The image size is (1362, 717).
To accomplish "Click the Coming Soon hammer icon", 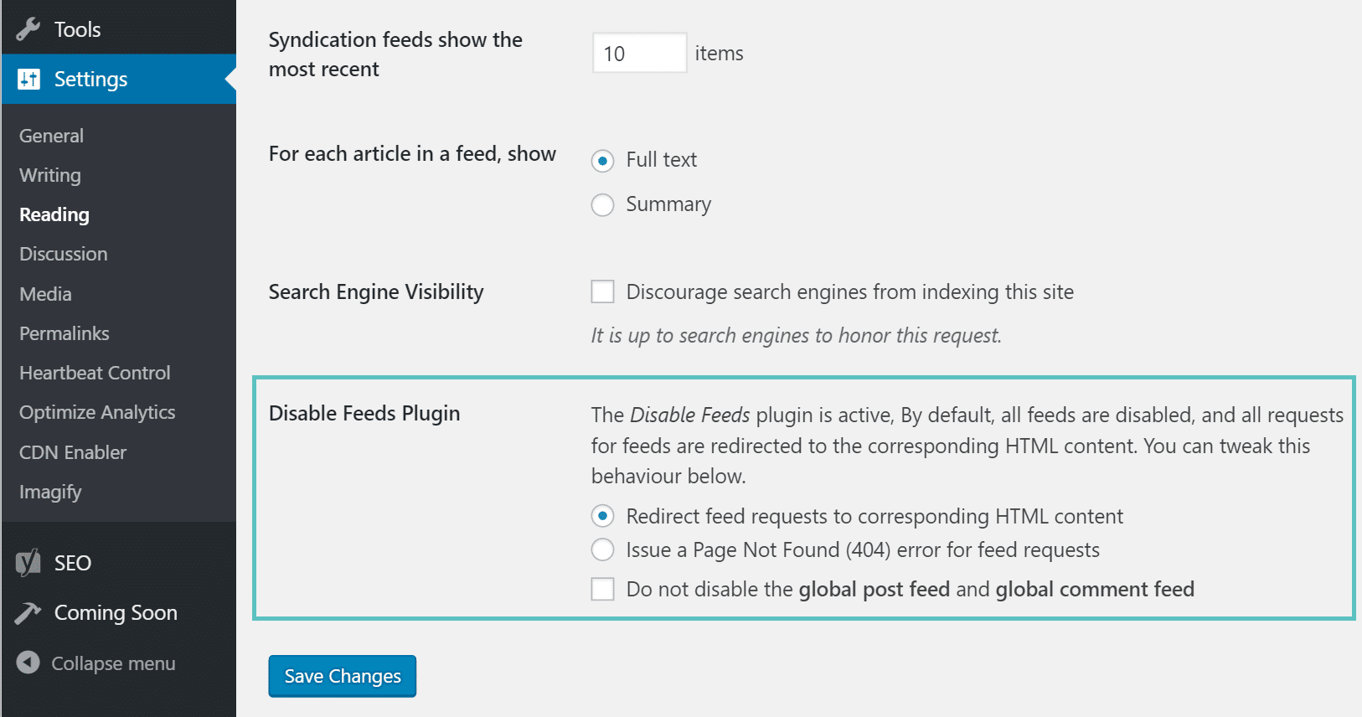I will 28,613.
